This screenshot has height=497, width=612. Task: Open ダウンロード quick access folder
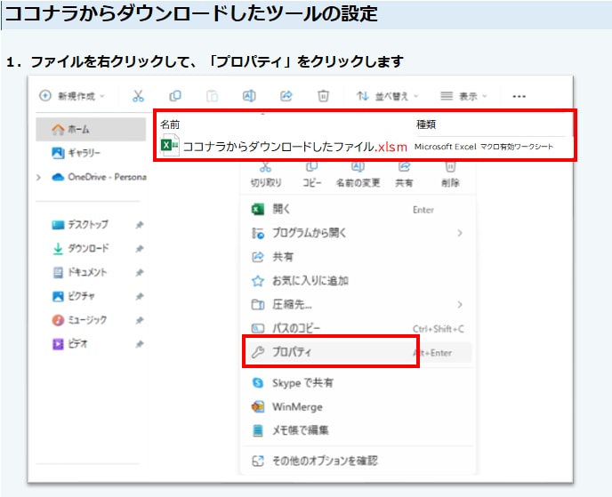tap(80, 249)
